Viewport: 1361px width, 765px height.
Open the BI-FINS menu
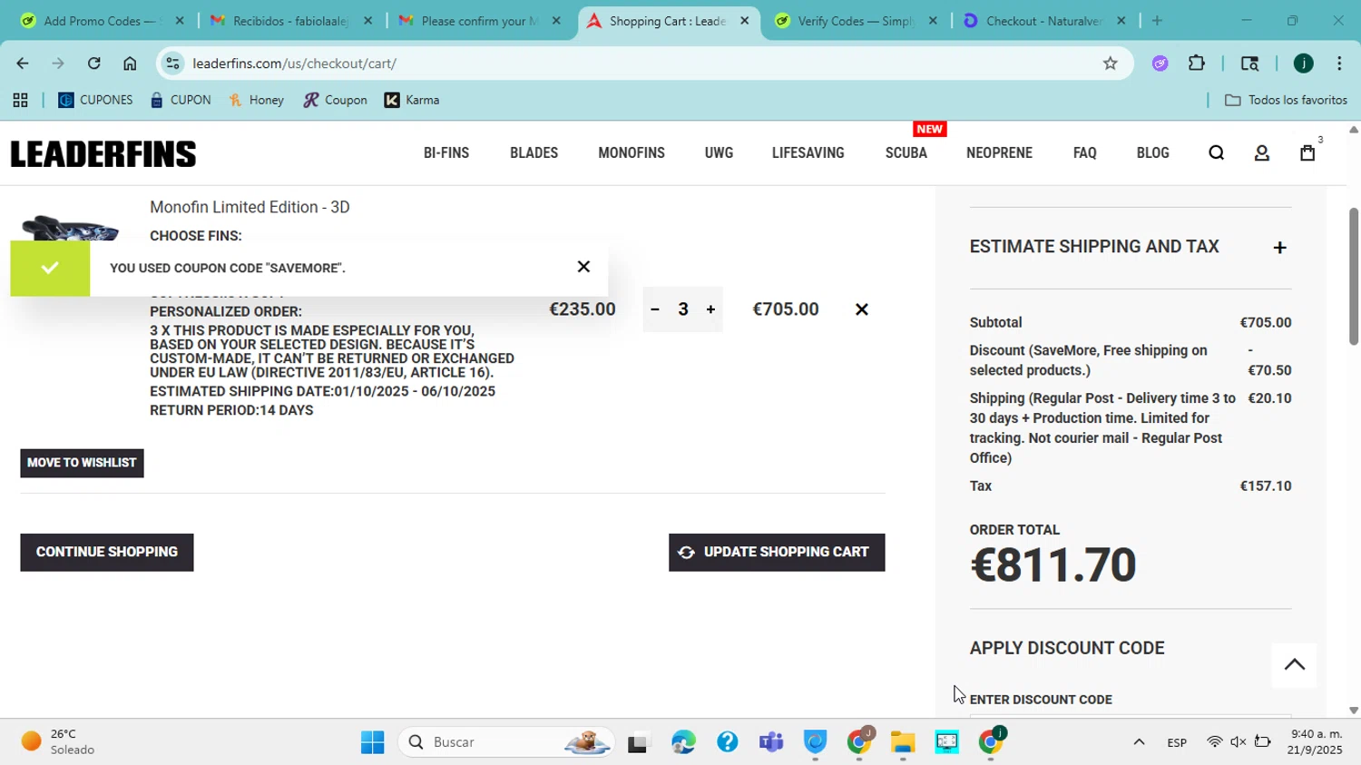[446, 153]
